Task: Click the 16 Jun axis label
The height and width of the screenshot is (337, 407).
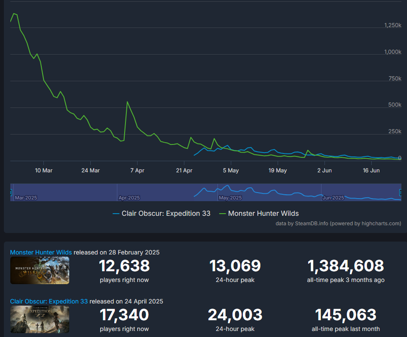Action: pyautogui.click(x=371, y=171)
